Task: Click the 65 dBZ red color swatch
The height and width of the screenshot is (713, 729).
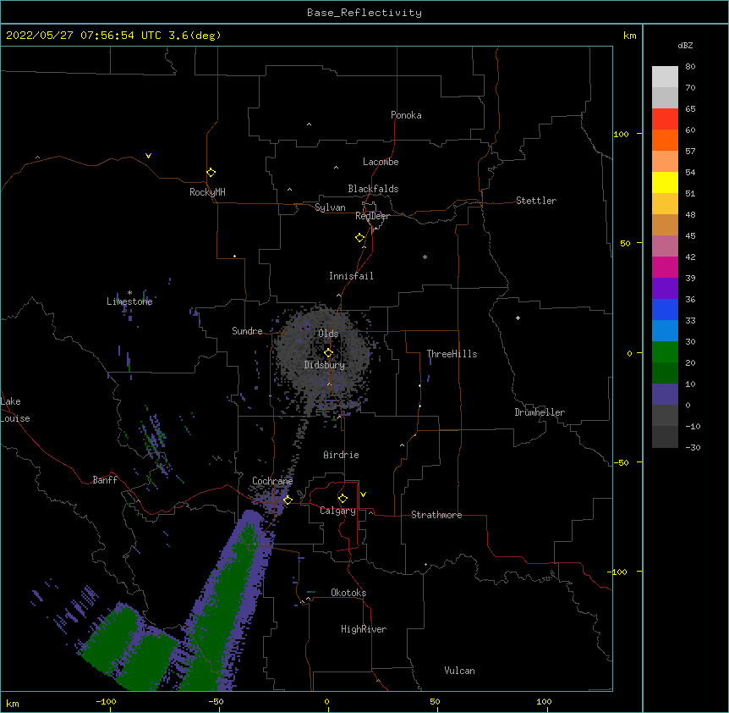Action: click(x=665, y=119)
